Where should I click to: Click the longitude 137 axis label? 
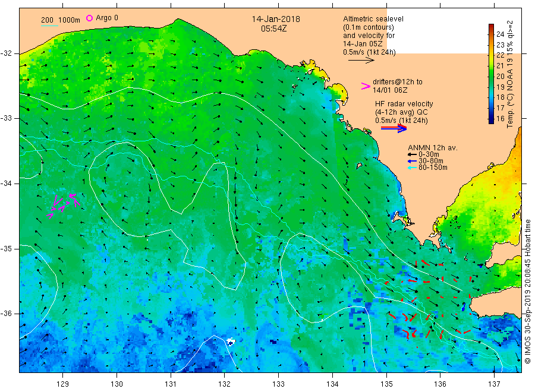coord(494,384)
